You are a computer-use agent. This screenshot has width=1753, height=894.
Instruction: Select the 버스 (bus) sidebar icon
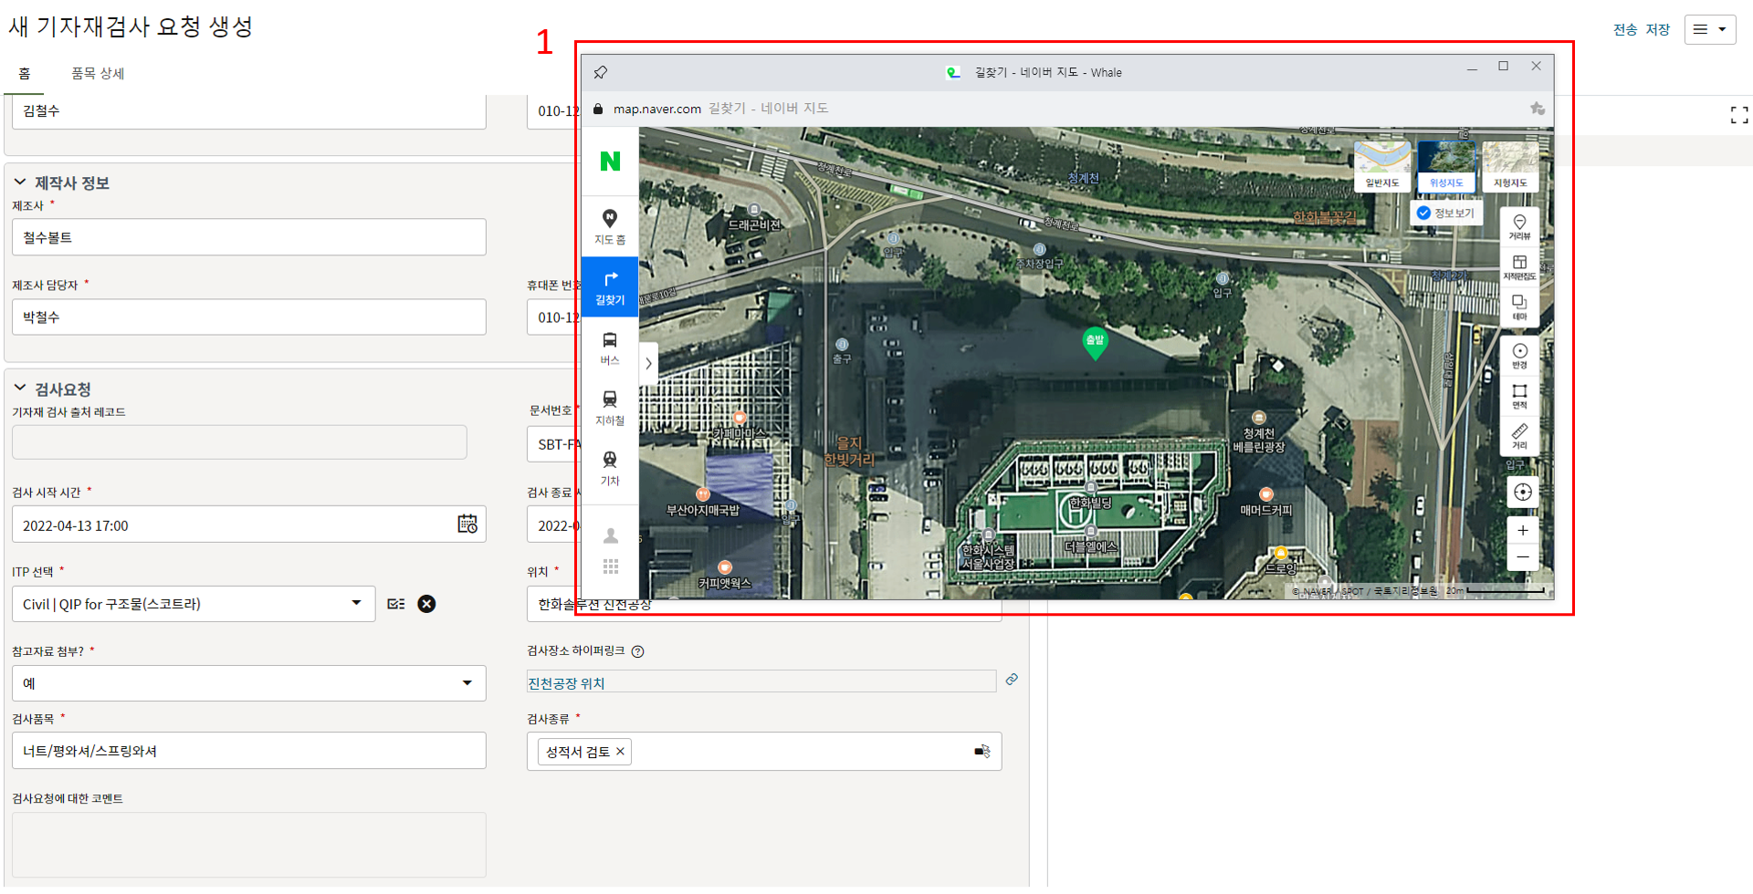click(609, 348)
